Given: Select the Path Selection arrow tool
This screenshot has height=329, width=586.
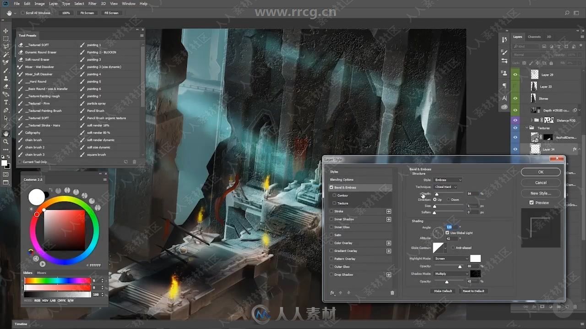Looking at the screenshot, I should pos(6,118).
